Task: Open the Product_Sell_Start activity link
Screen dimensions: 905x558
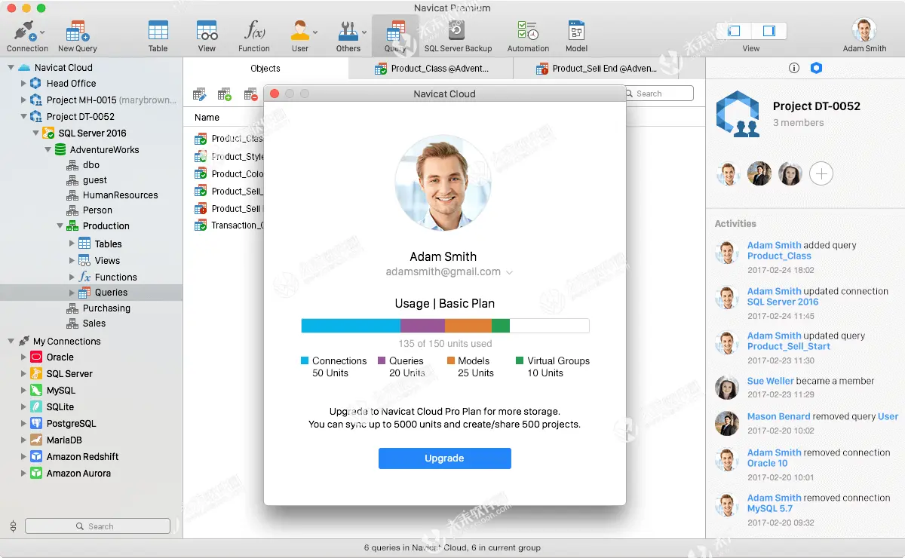Action: pyautogui.click(x=789, y=347)
